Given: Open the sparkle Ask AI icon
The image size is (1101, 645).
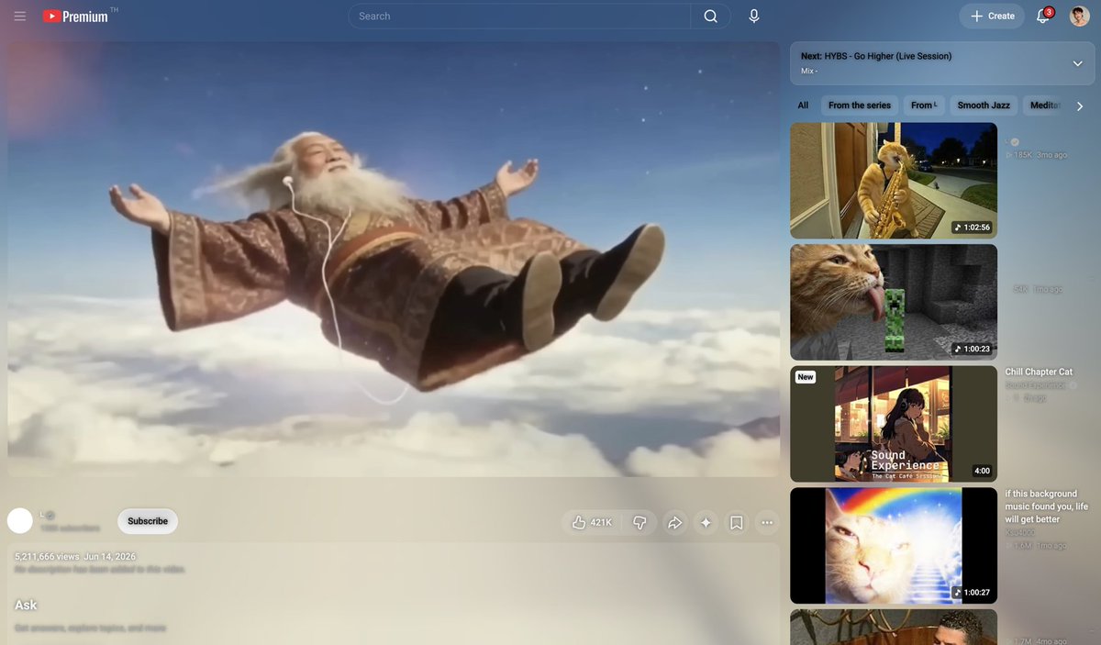Looking at the screenshot, I should coord(706,522).
